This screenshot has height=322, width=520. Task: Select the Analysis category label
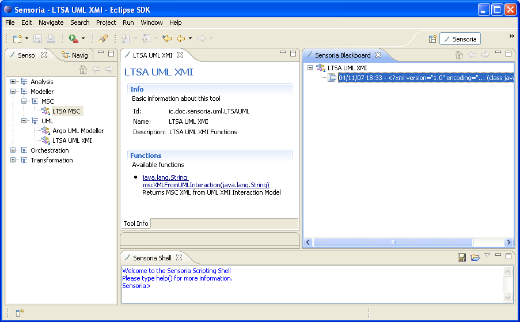point(42,82)
